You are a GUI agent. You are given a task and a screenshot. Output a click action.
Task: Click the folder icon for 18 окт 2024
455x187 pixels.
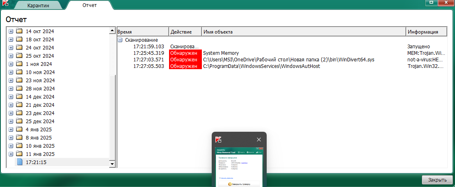click(19, 39)
